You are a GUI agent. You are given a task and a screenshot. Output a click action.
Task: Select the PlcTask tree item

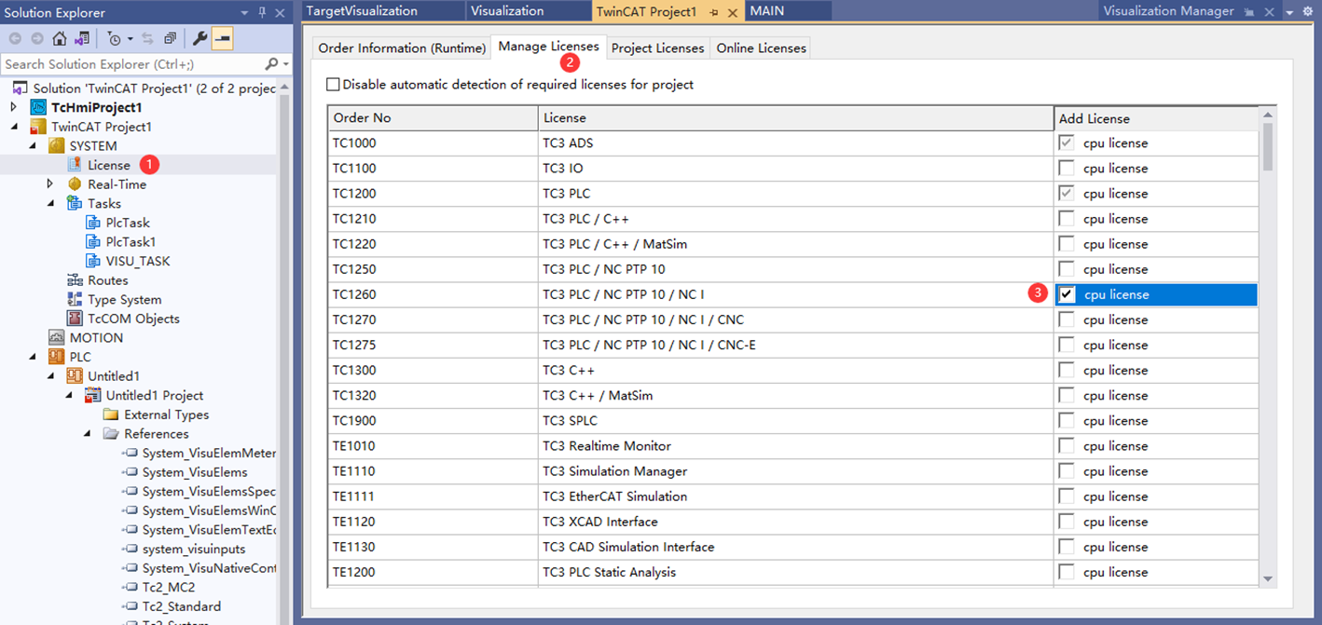tap(128, 223)
